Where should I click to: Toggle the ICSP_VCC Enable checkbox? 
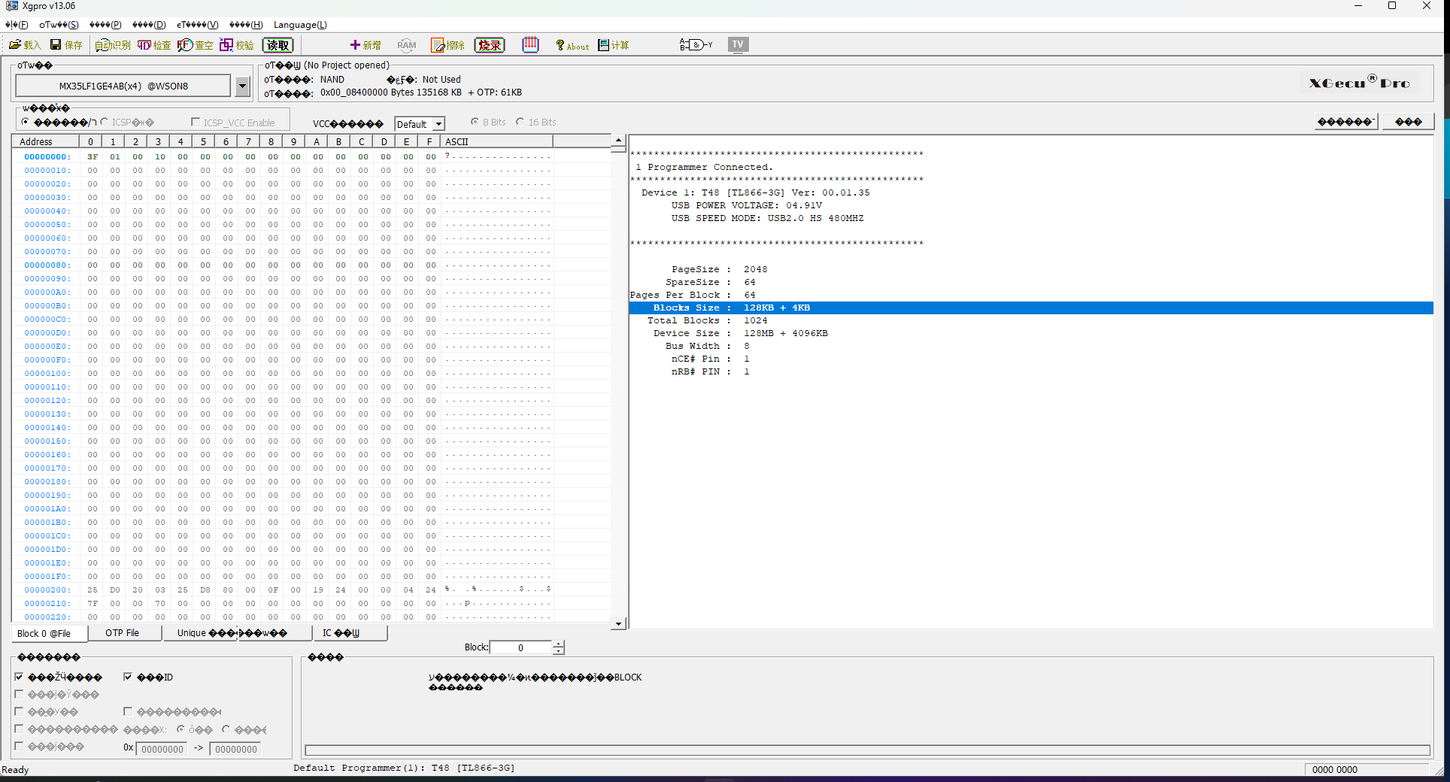(x=196, y=123)
